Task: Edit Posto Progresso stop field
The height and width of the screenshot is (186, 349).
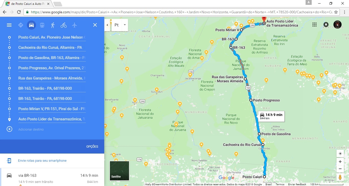Action: pos(52,68)
